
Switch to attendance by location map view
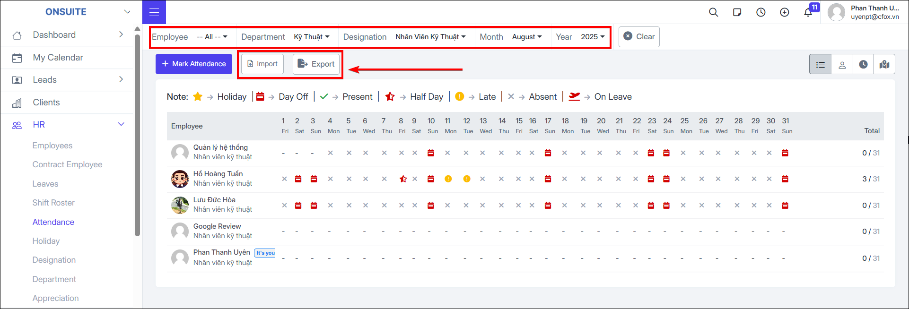tap(884, 64)
